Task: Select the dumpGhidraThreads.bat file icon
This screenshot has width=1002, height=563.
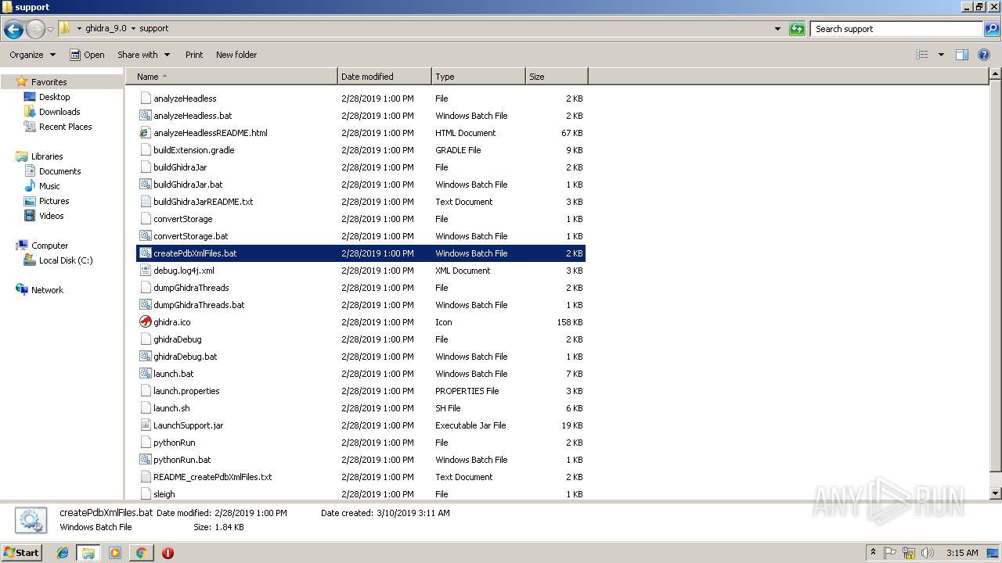Action: tap(145, 305)
